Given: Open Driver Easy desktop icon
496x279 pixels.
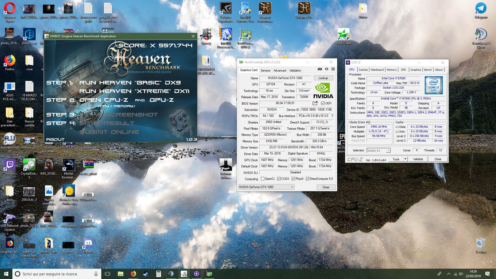Looking at the screenshot, I should click(x=29, y=36).
